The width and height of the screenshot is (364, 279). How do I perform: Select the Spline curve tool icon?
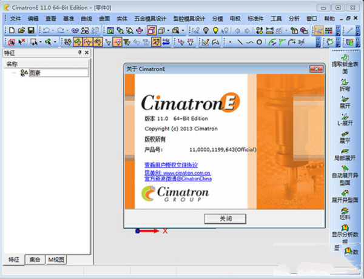250,42
